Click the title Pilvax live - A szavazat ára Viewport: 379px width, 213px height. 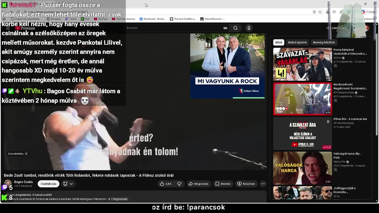(350, 119)
